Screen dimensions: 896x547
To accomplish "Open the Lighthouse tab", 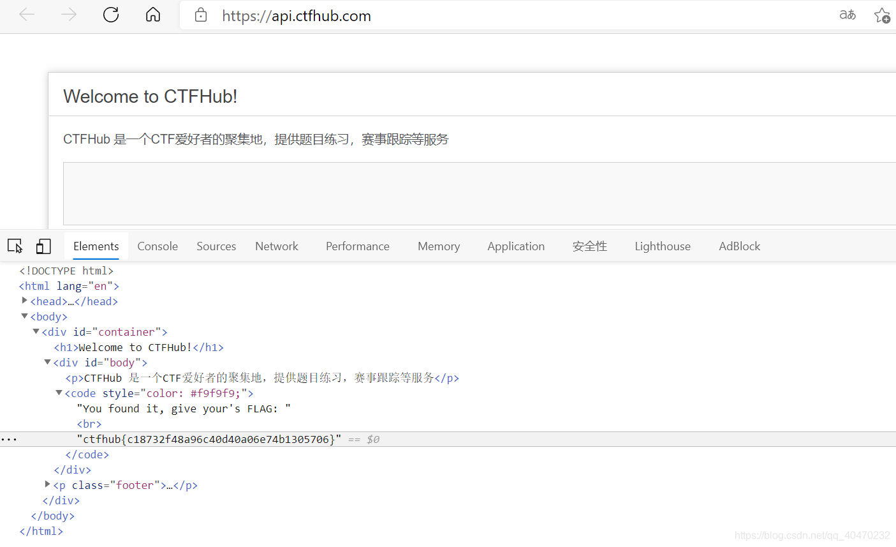I will tap(663, 246).
